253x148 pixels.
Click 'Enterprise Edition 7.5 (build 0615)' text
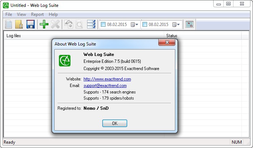(112, 61)
